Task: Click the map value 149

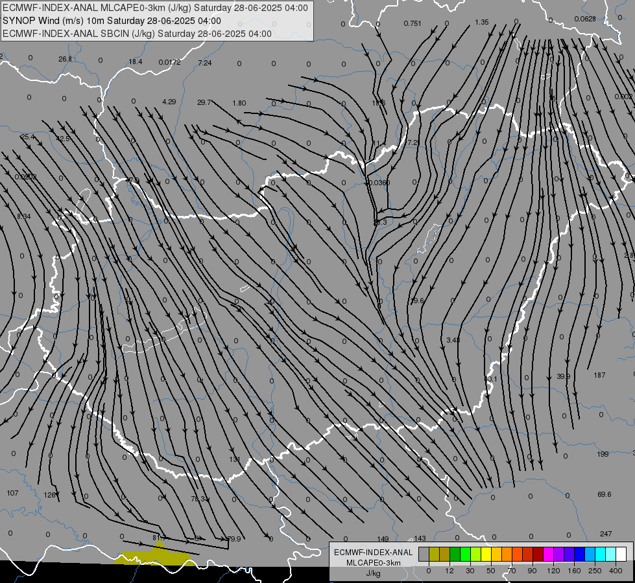Action: (x=383, y=539)
